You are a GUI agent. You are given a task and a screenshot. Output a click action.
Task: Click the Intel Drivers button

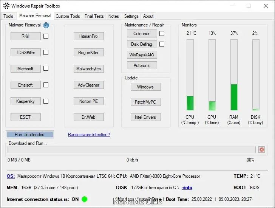145,117
